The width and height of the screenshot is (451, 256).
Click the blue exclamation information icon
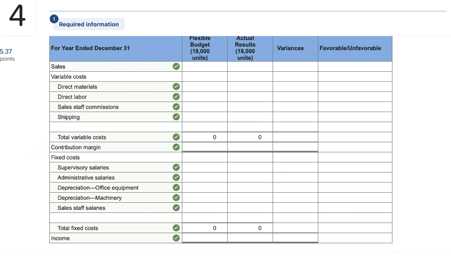(54, 19)
